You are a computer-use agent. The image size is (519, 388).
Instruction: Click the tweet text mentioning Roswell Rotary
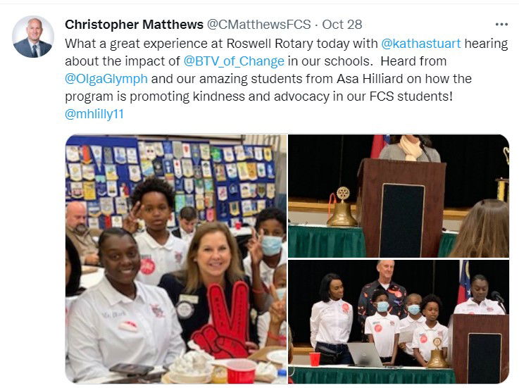point(287,44)
